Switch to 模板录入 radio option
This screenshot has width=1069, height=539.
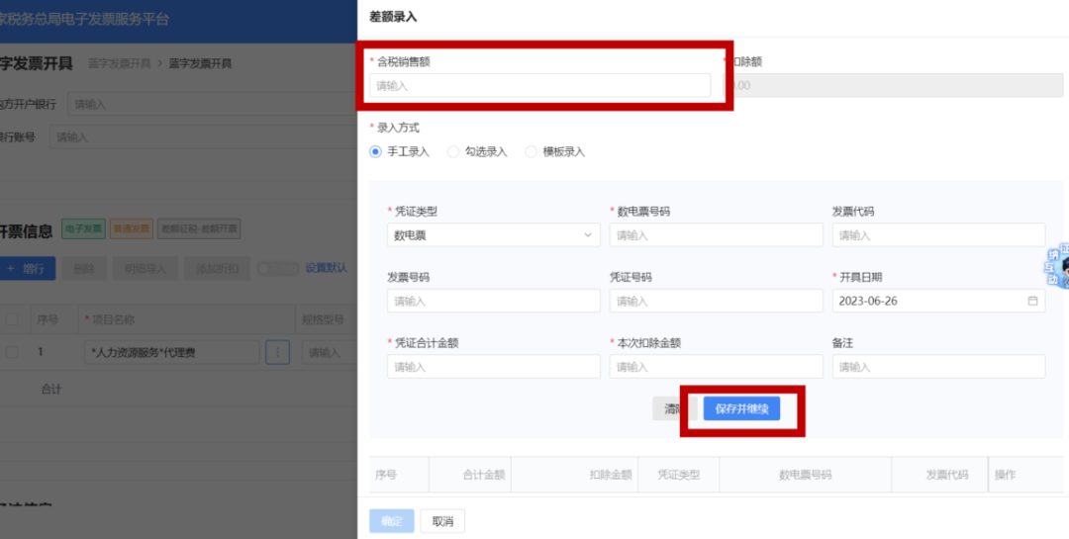(532, 152)
